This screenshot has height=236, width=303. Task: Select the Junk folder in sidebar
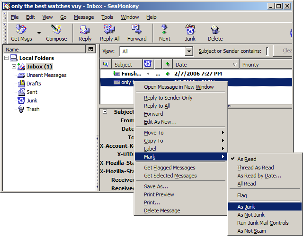pyautogui.click(x=32, y=101)
